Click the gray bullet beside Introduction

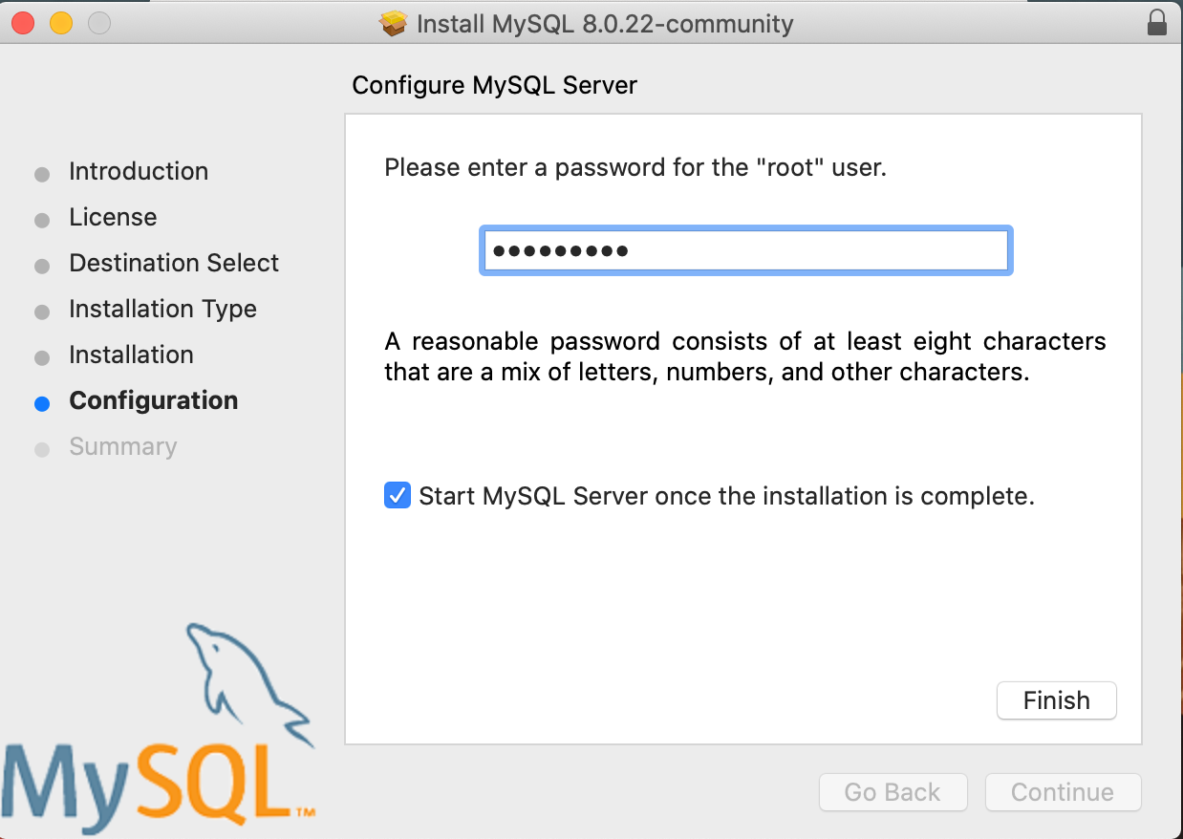[x=42, y=175]
